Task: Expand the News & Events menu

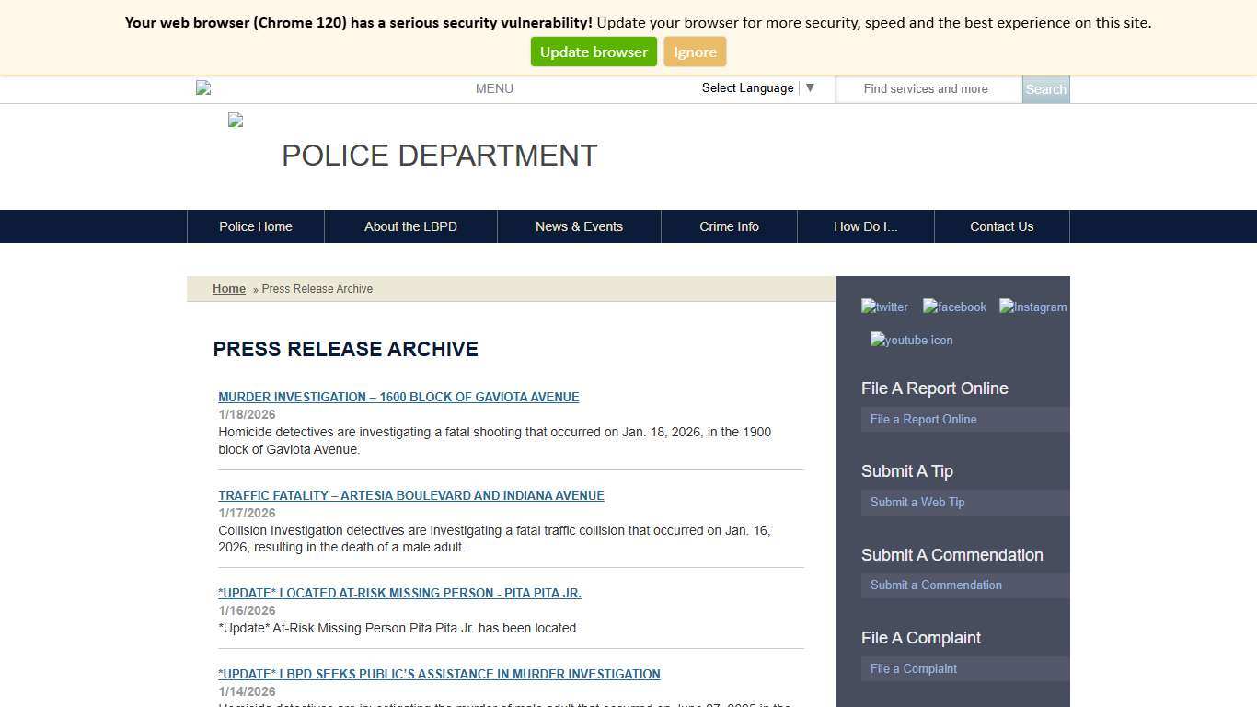Action: tap(579, 226)
